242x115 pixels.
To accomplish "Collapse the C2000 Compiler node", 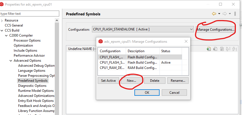I will [x=6, y=35].
